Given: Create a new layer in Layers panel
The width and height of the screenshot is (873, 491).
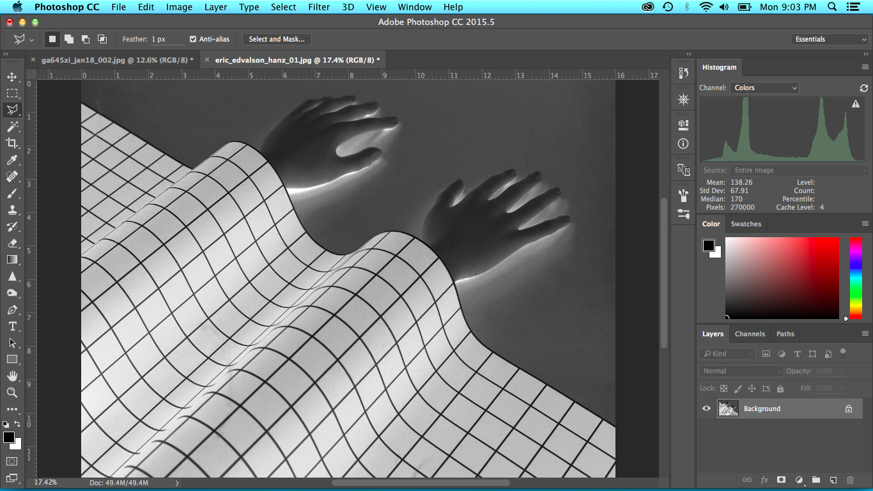Looking at the screenshot, I should coord(833,479).
